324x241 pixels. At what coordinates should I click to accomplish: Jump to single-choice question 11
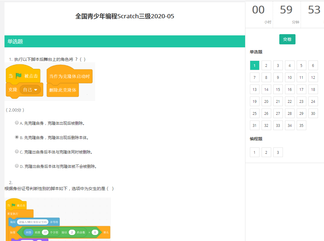(x=301, y=77)
